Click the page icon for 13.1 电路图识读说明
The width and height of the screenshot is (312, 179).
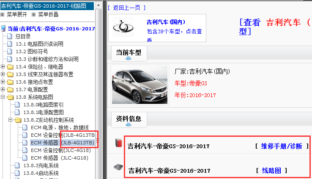click(10, 44)
